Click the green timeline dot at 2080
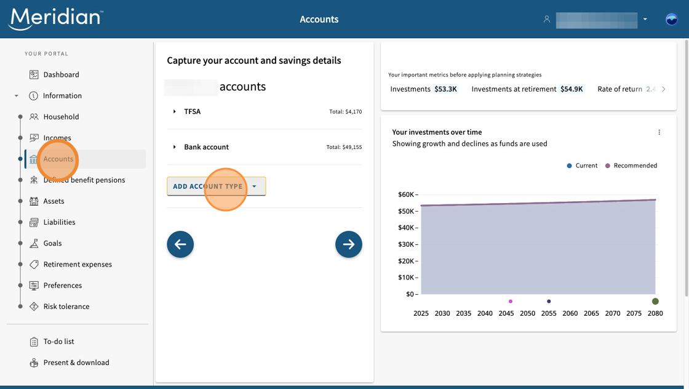The height and width of the screenshot is (389, 689). pos(655,302)
